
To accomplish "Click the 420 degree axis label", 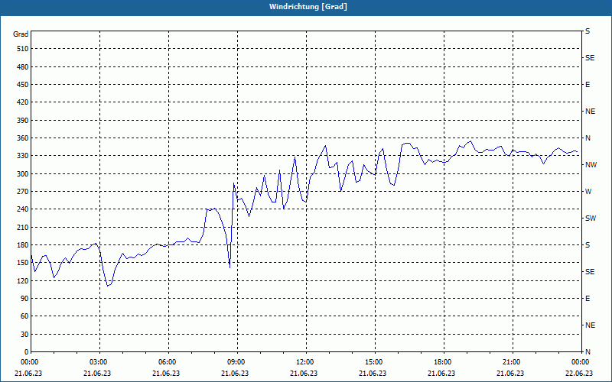I will tap(23, 102).
